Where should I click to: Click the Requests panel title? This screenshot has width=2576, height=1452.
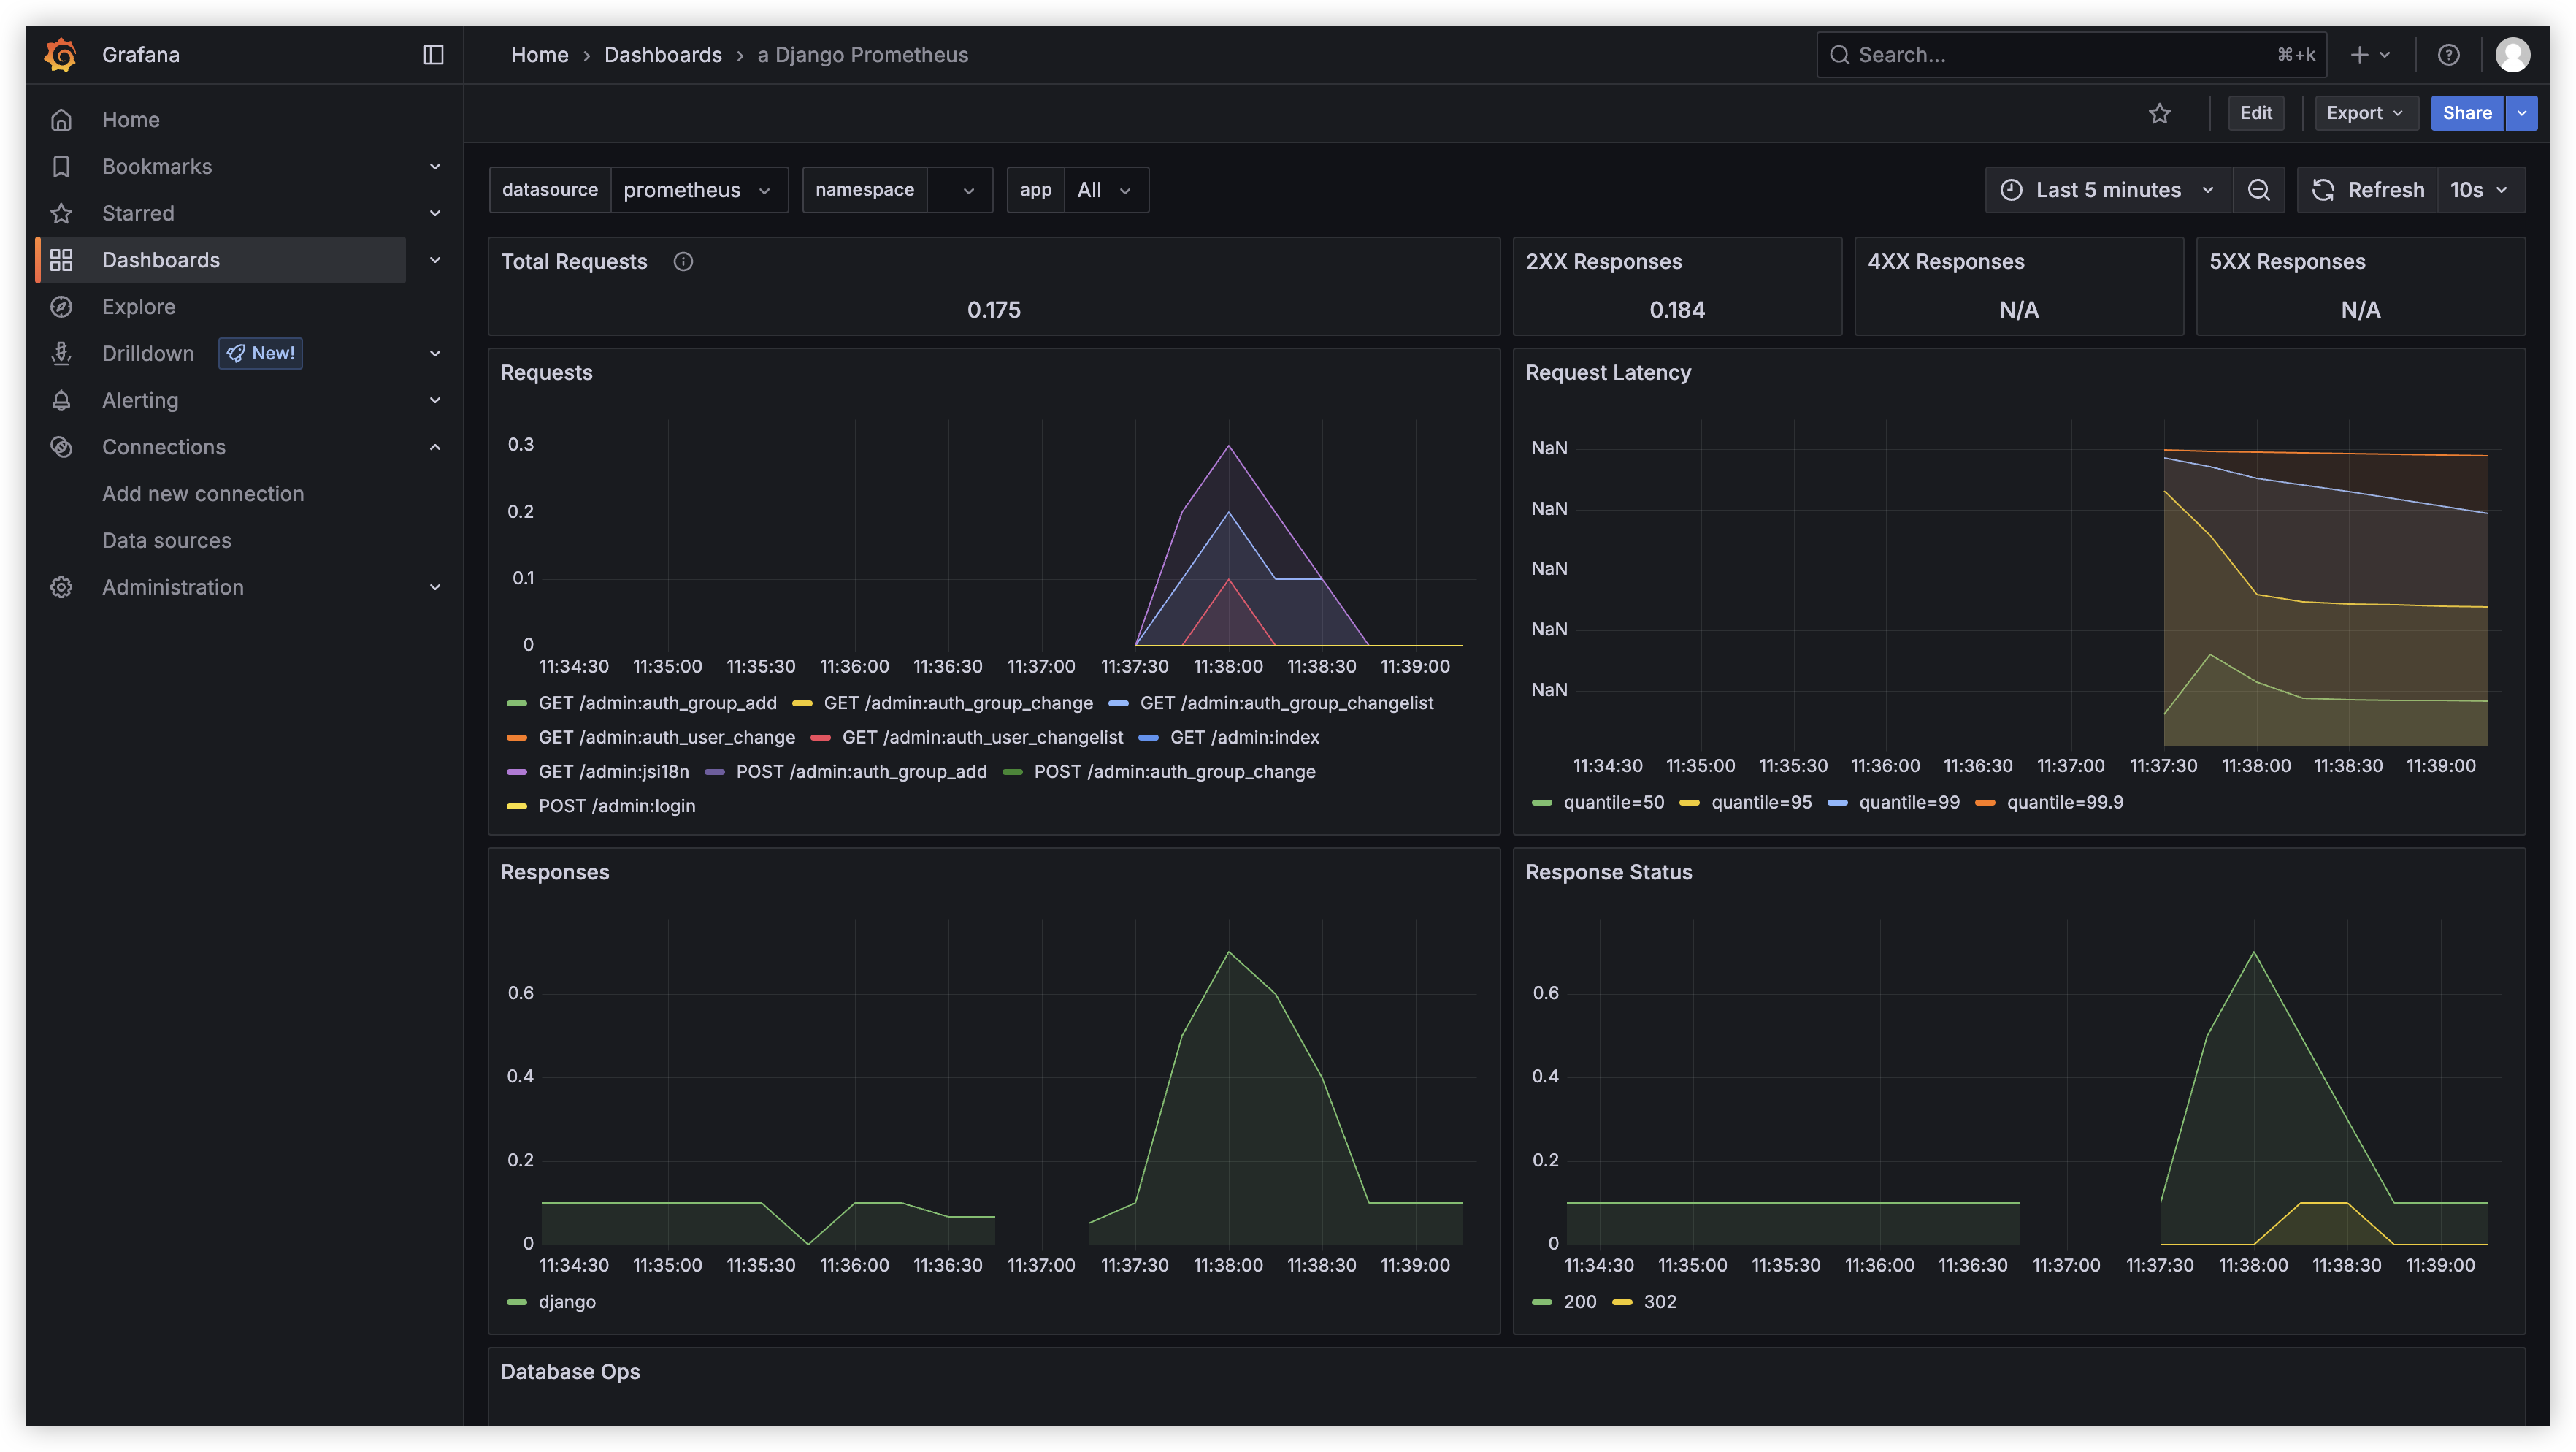coord(546,373)
